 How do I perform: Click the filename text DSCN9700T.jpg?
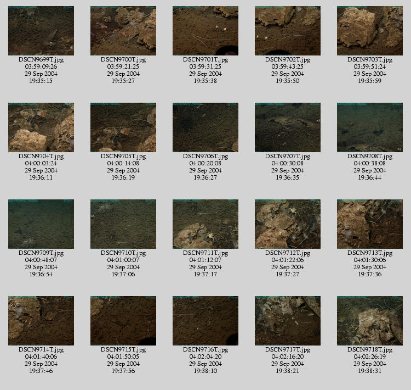pyautogui.click(x=123, y=60)
